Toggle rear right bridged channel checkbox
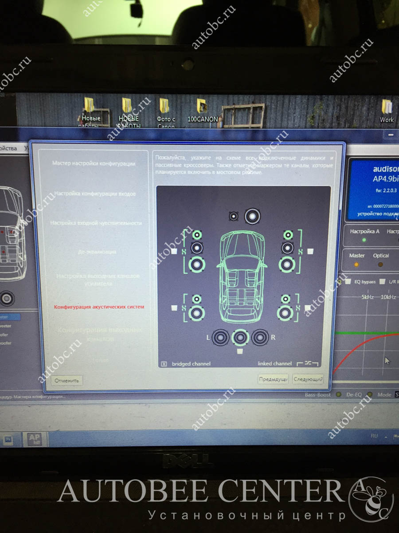The width and height of the screenshot is (399, 533). point(308,307)
